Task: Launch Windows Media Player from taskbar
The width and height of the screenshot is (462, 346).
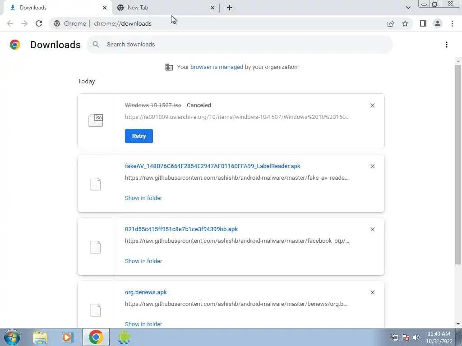Action: coord(68,337)
